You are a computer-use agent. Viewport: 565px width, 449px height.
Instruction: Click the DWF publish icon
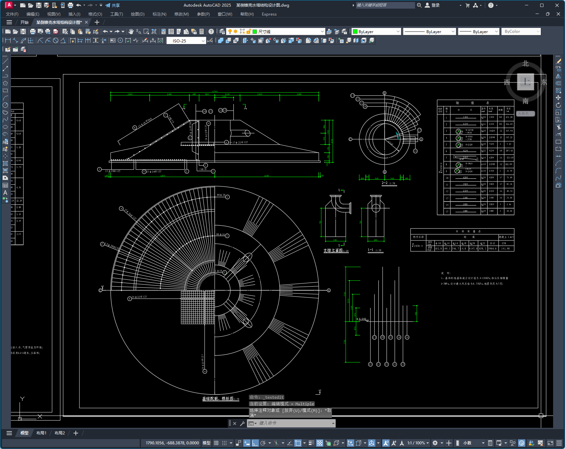[56, 31]
